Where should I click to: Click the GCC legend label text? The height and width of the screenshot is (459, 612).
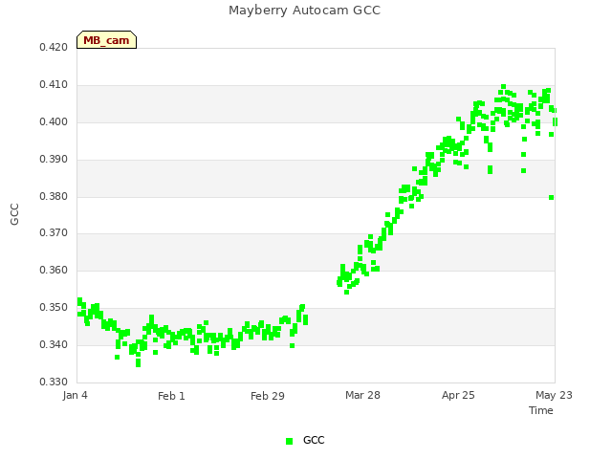[x=314, y=440]
